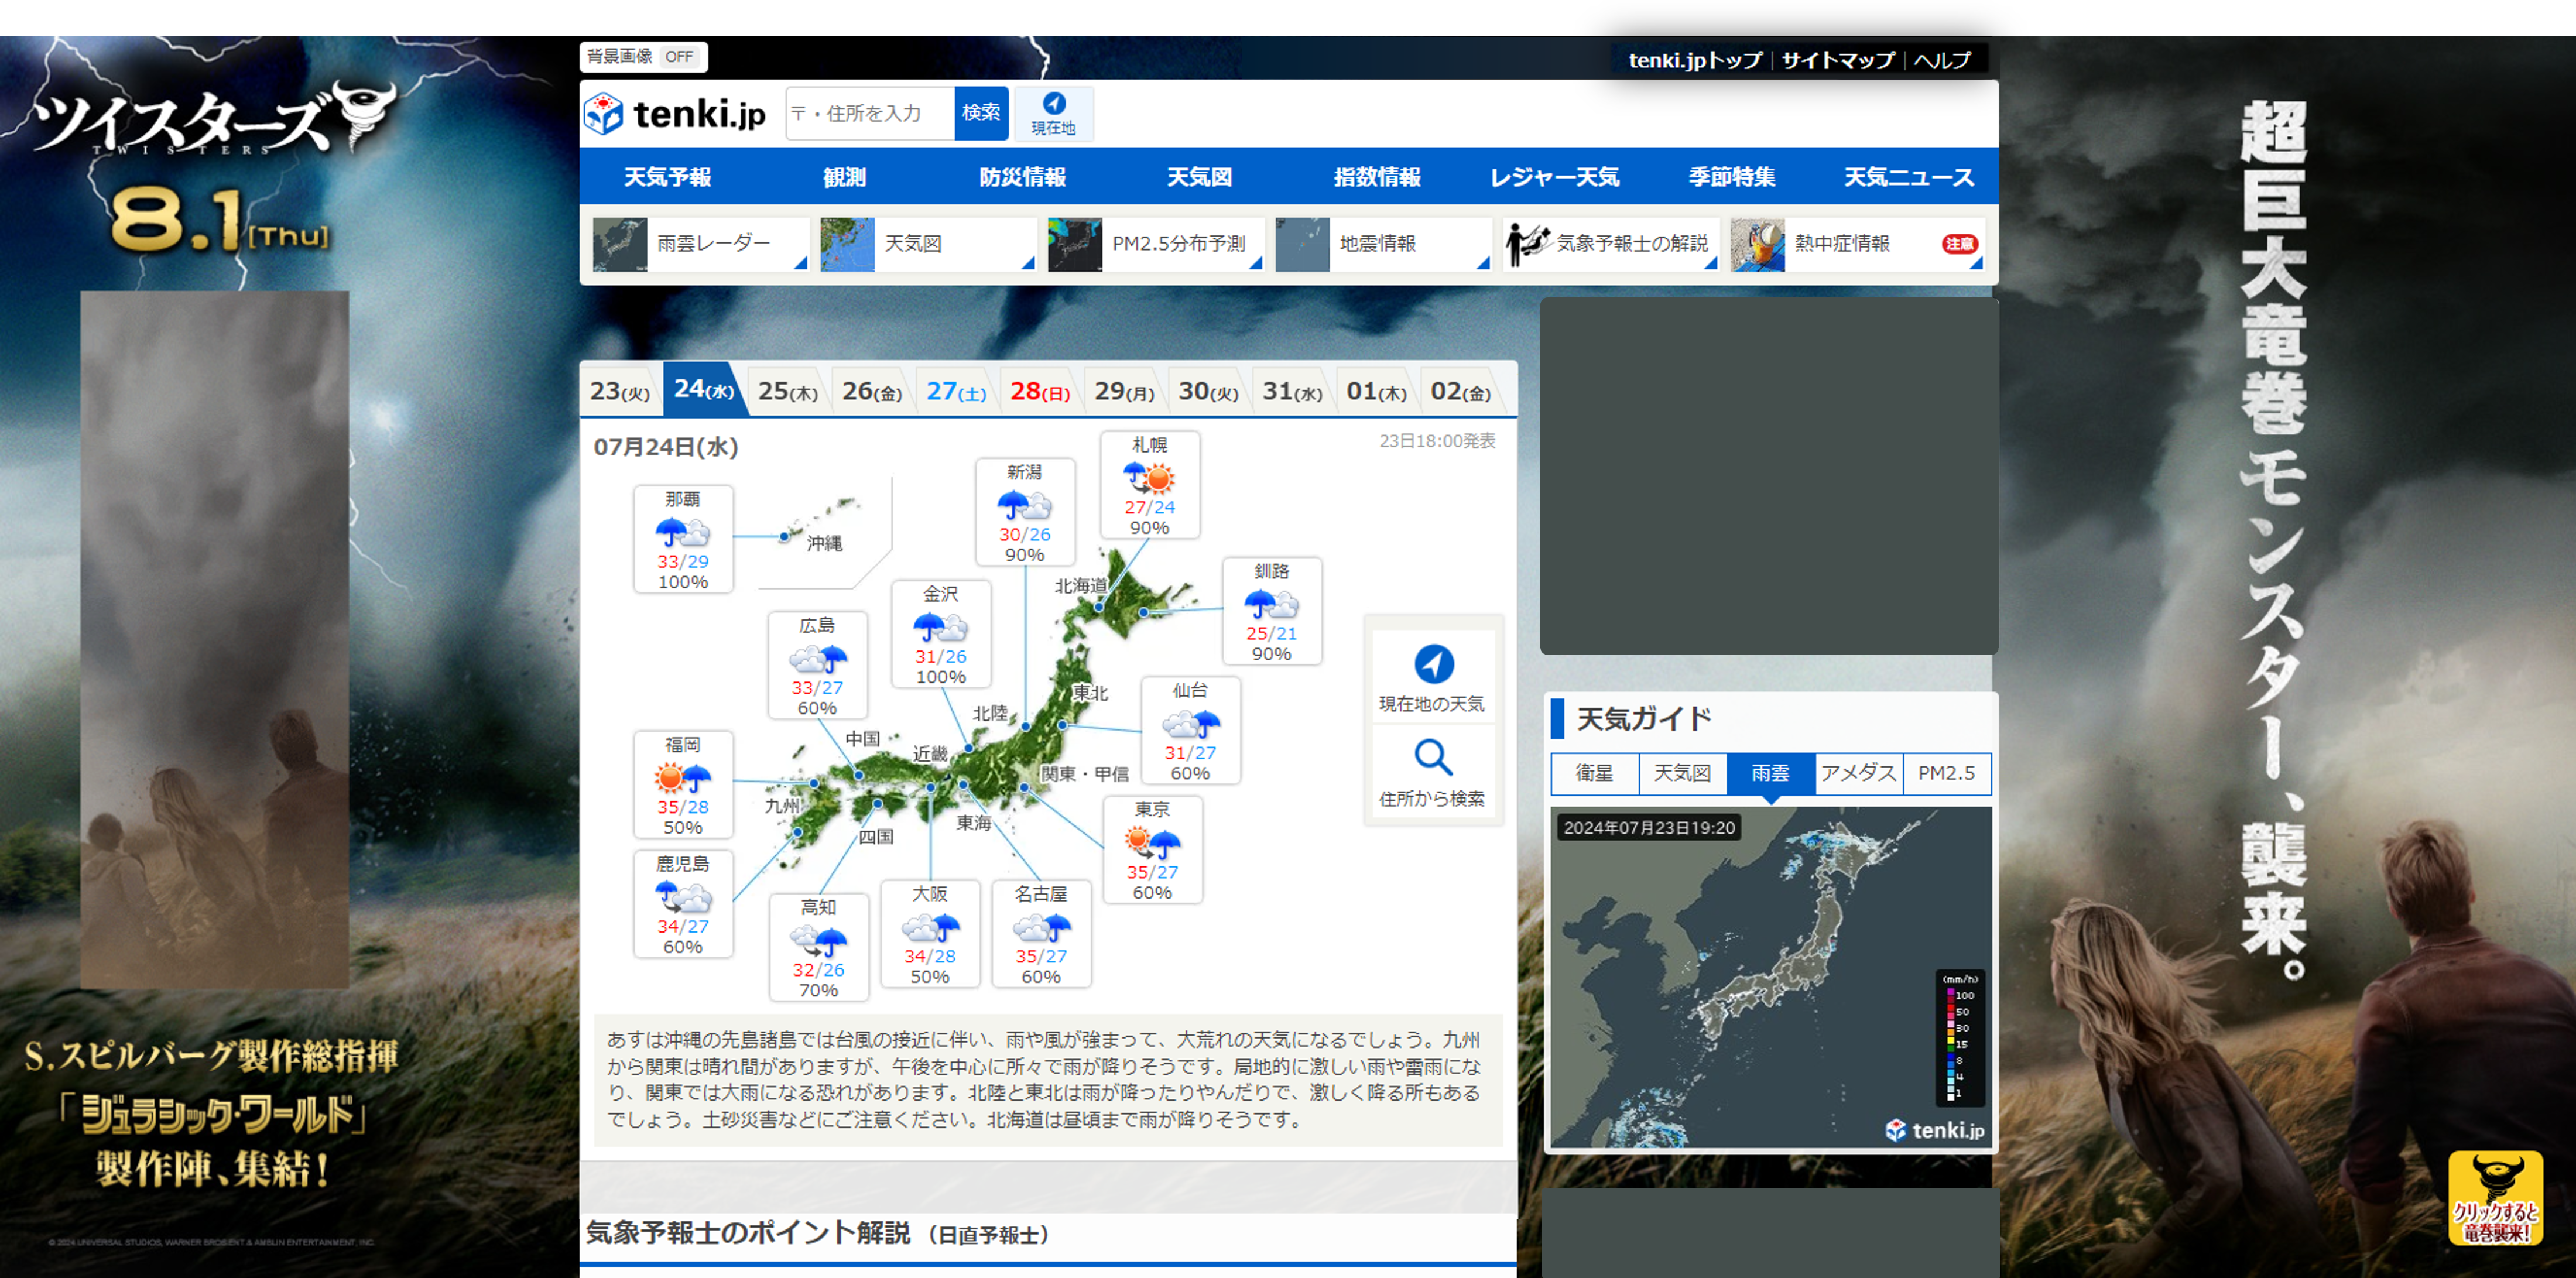Select the 01(木) date tab

(x=1376, y=391)
